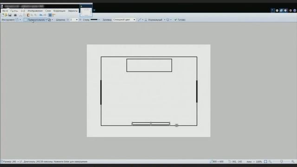Viewport: 297px width, 167px height.
Task: Adjust the zoom slider handle
Action: click(x=282, y=161)
